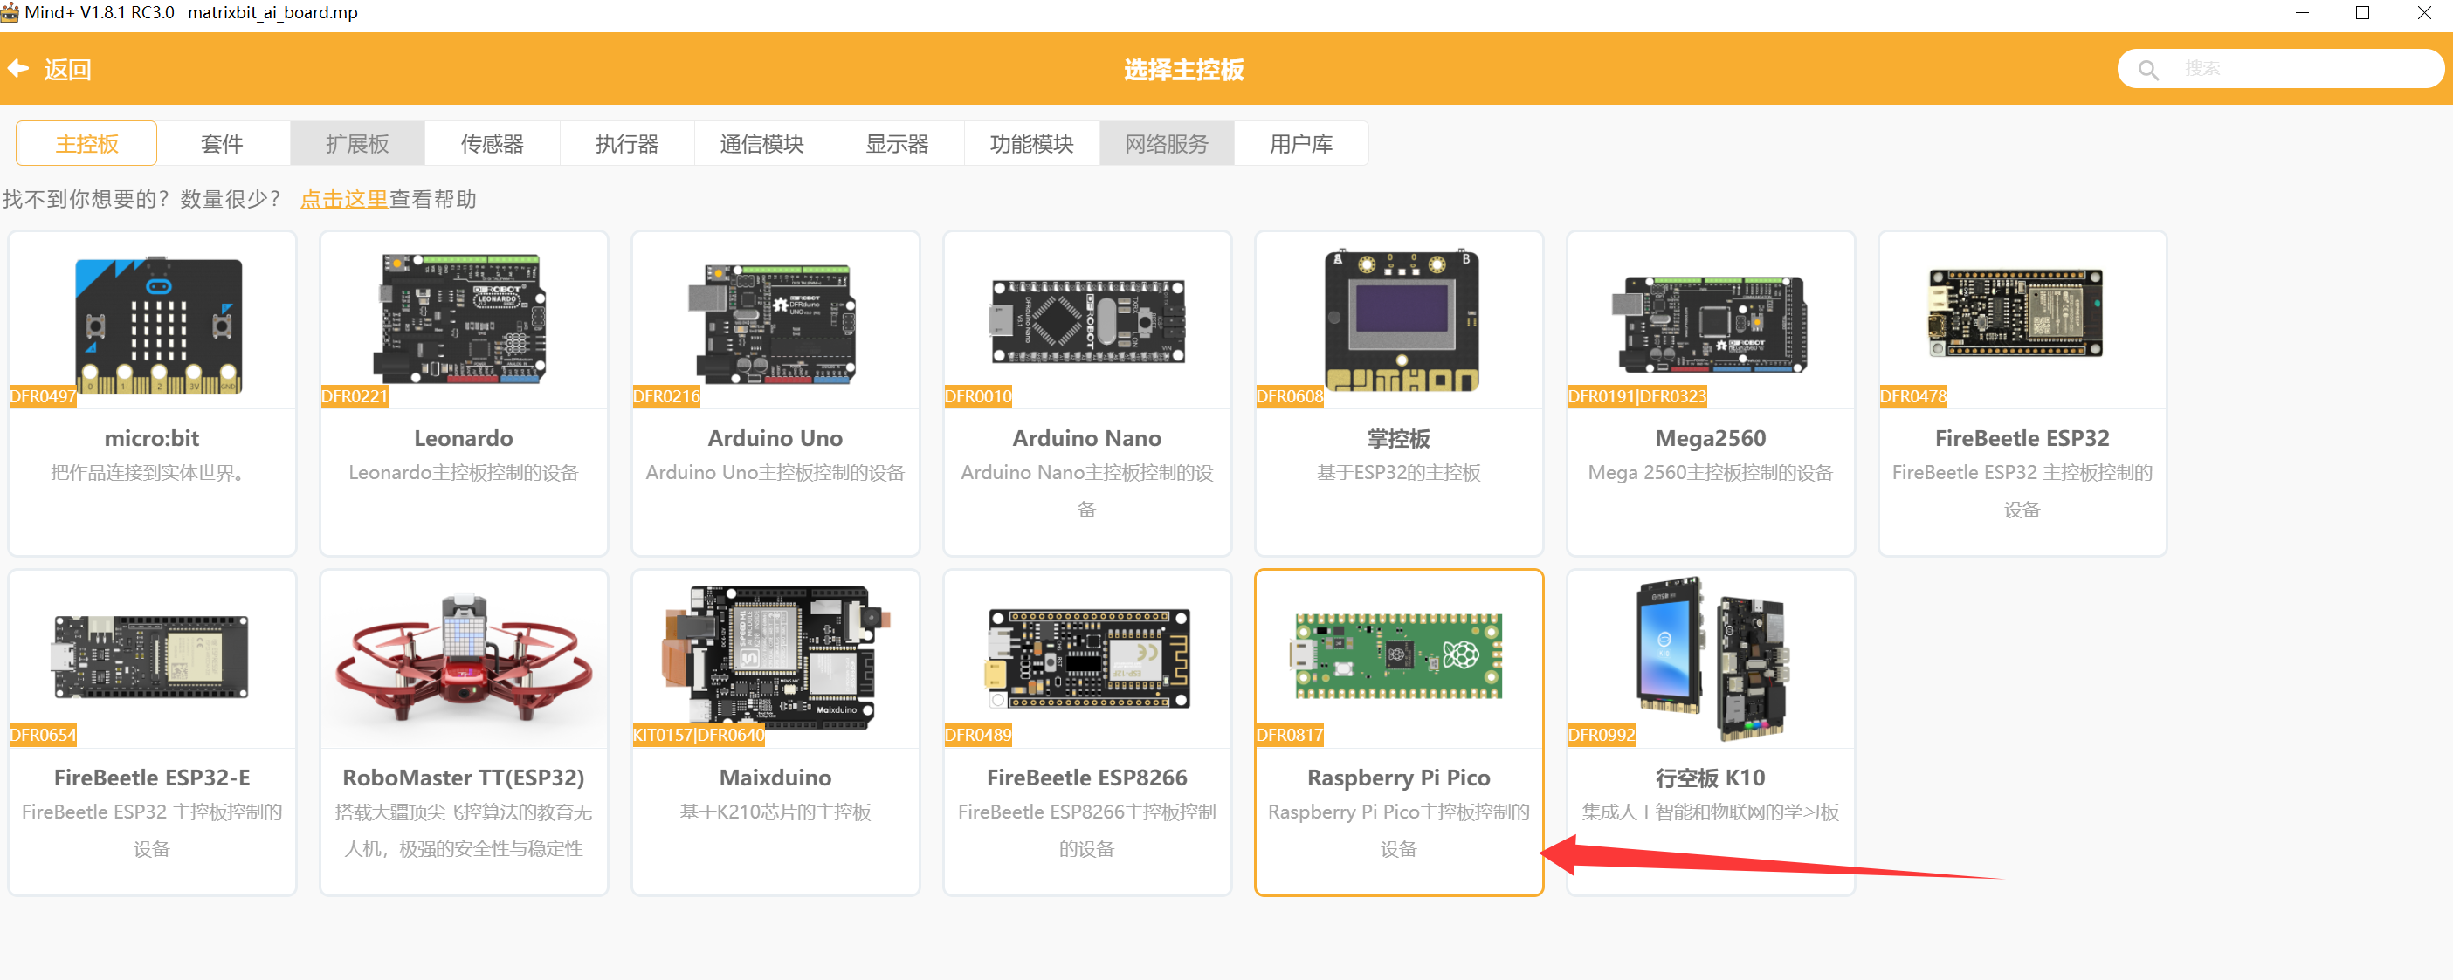Click the Raspberry Pi Pico card title
The height and width of the screenshot is (980, 2453).
coord(1399,778)
